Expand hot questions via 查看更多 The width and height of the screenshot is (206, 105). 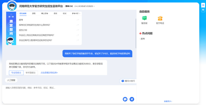click(x=168, y=101)
